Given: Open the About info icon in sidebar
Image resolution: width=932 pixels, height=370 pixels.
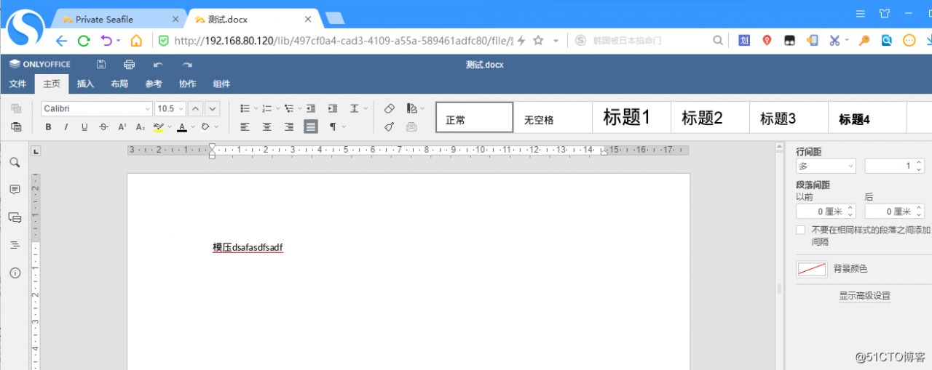Looking at the screenshot, I should [x=15, y=273].
